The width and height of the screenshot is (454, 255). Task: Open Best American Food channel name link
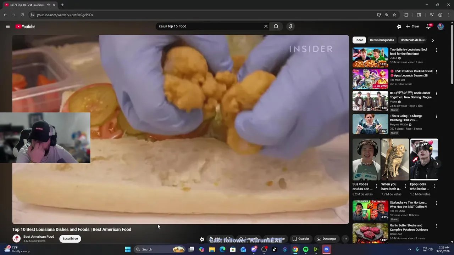tap(39, 237)
